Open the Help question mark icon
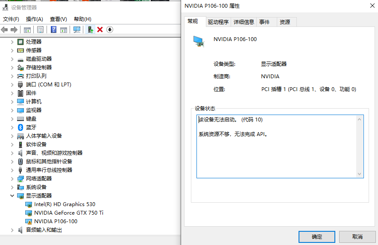The height and width of the screenshot is (245, 378). pyautogui.click(x=53, y=30)
